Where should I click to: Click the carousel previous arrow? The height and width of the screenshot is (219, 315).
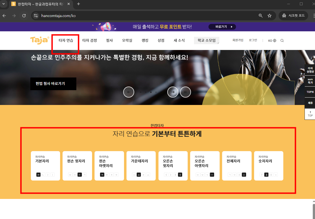point(129,92)
